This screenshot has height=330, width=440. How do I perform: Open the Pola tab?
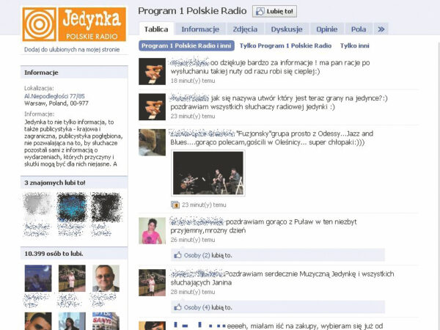pos(359,29)
